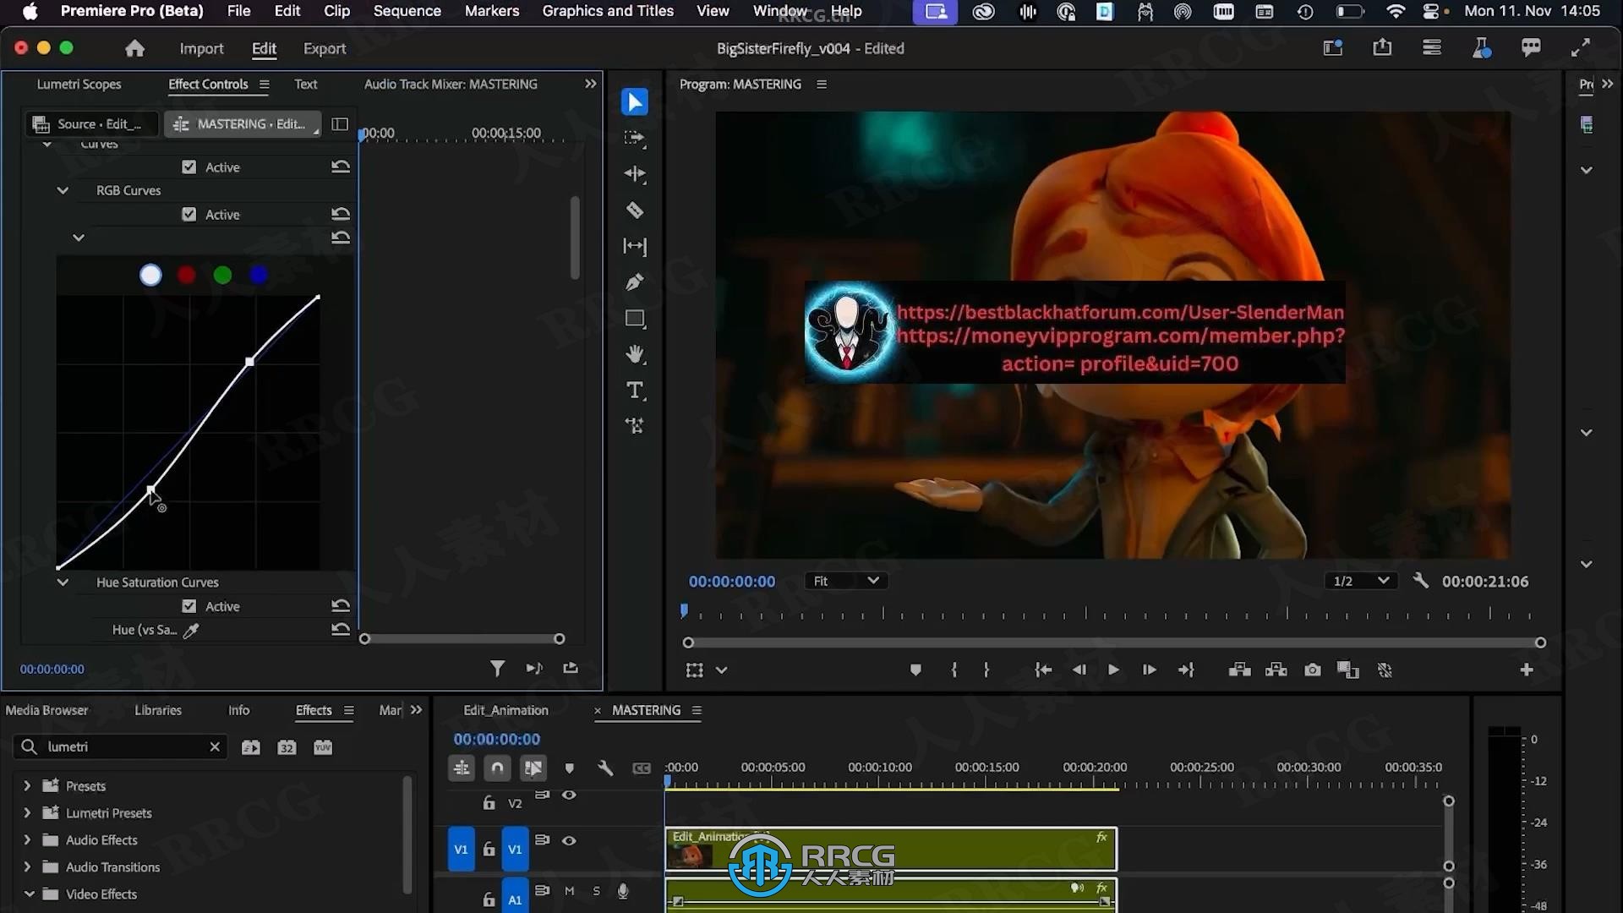Switch to the Lumetri Scopes tab

(79, 85)
